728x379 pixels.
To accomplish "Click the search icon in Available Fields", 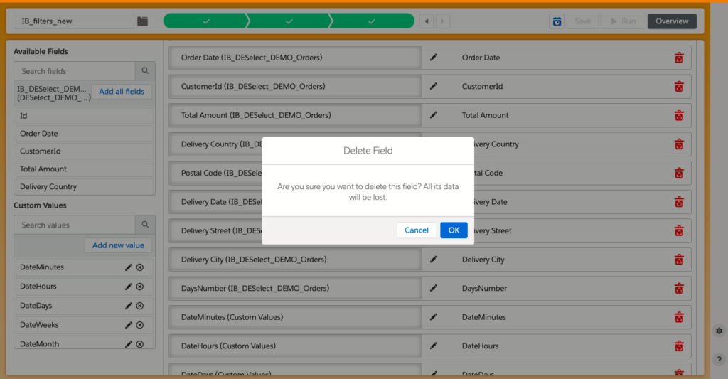I will (145, 71).
